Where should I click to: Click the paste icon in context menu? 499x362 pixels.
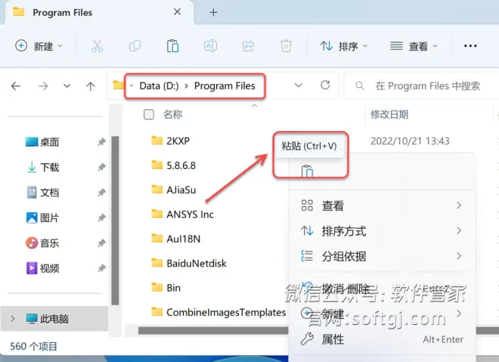(x=307, y=171)
